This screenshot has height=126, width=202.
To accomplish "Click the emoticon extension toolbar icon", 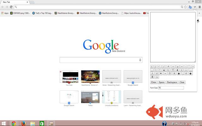I will [x=195, y=7].
